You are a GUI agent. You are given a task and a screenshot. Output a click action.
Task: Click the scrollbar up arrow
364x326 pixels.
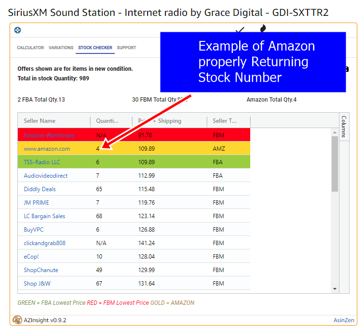(335, 132)
